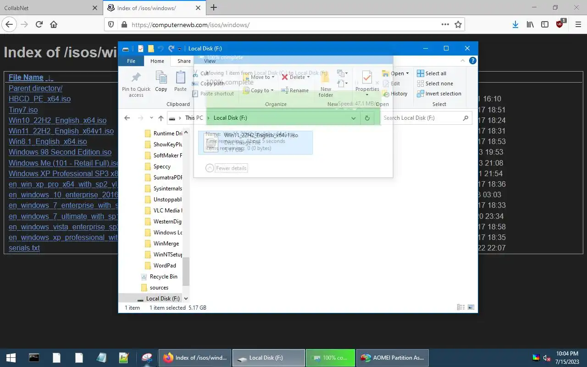The height and width of the screenshot is (367, 587).
Task: Click Select none in ribbon
Action: [x=435, y=83]
